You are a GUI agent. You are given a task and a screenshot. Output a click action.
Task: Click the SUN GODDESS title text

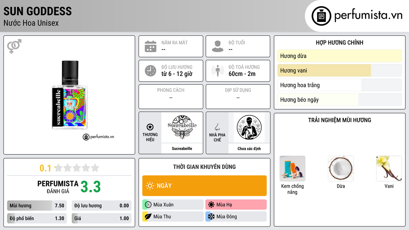coord(38,11)
